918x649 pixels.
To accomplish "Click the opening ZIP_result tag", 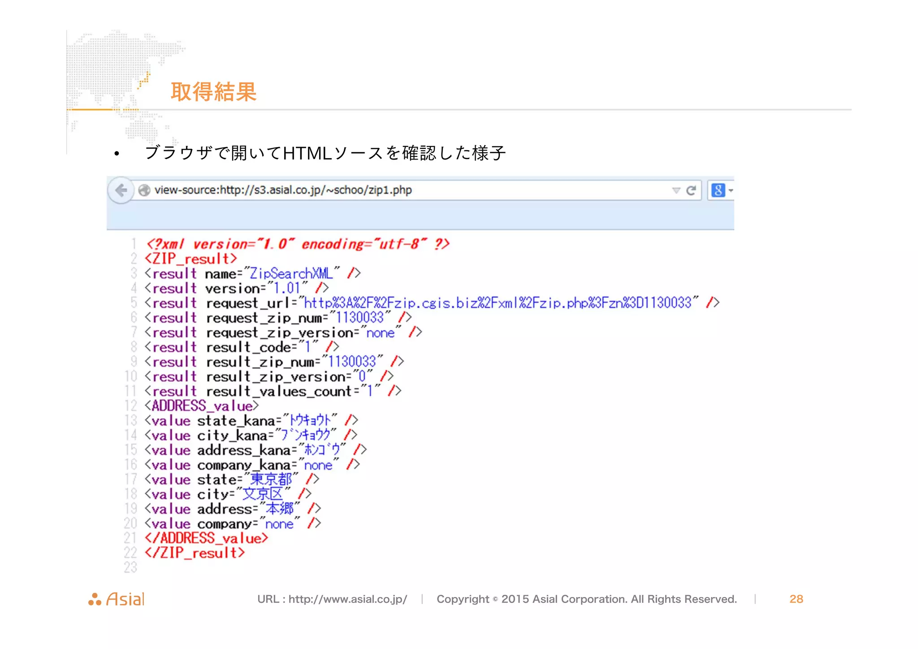I will [191, 259].
